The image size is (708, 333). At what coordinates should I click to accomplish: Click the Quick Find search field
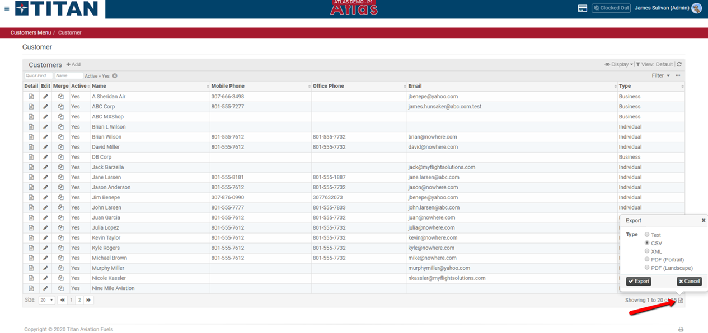(39, 75)
